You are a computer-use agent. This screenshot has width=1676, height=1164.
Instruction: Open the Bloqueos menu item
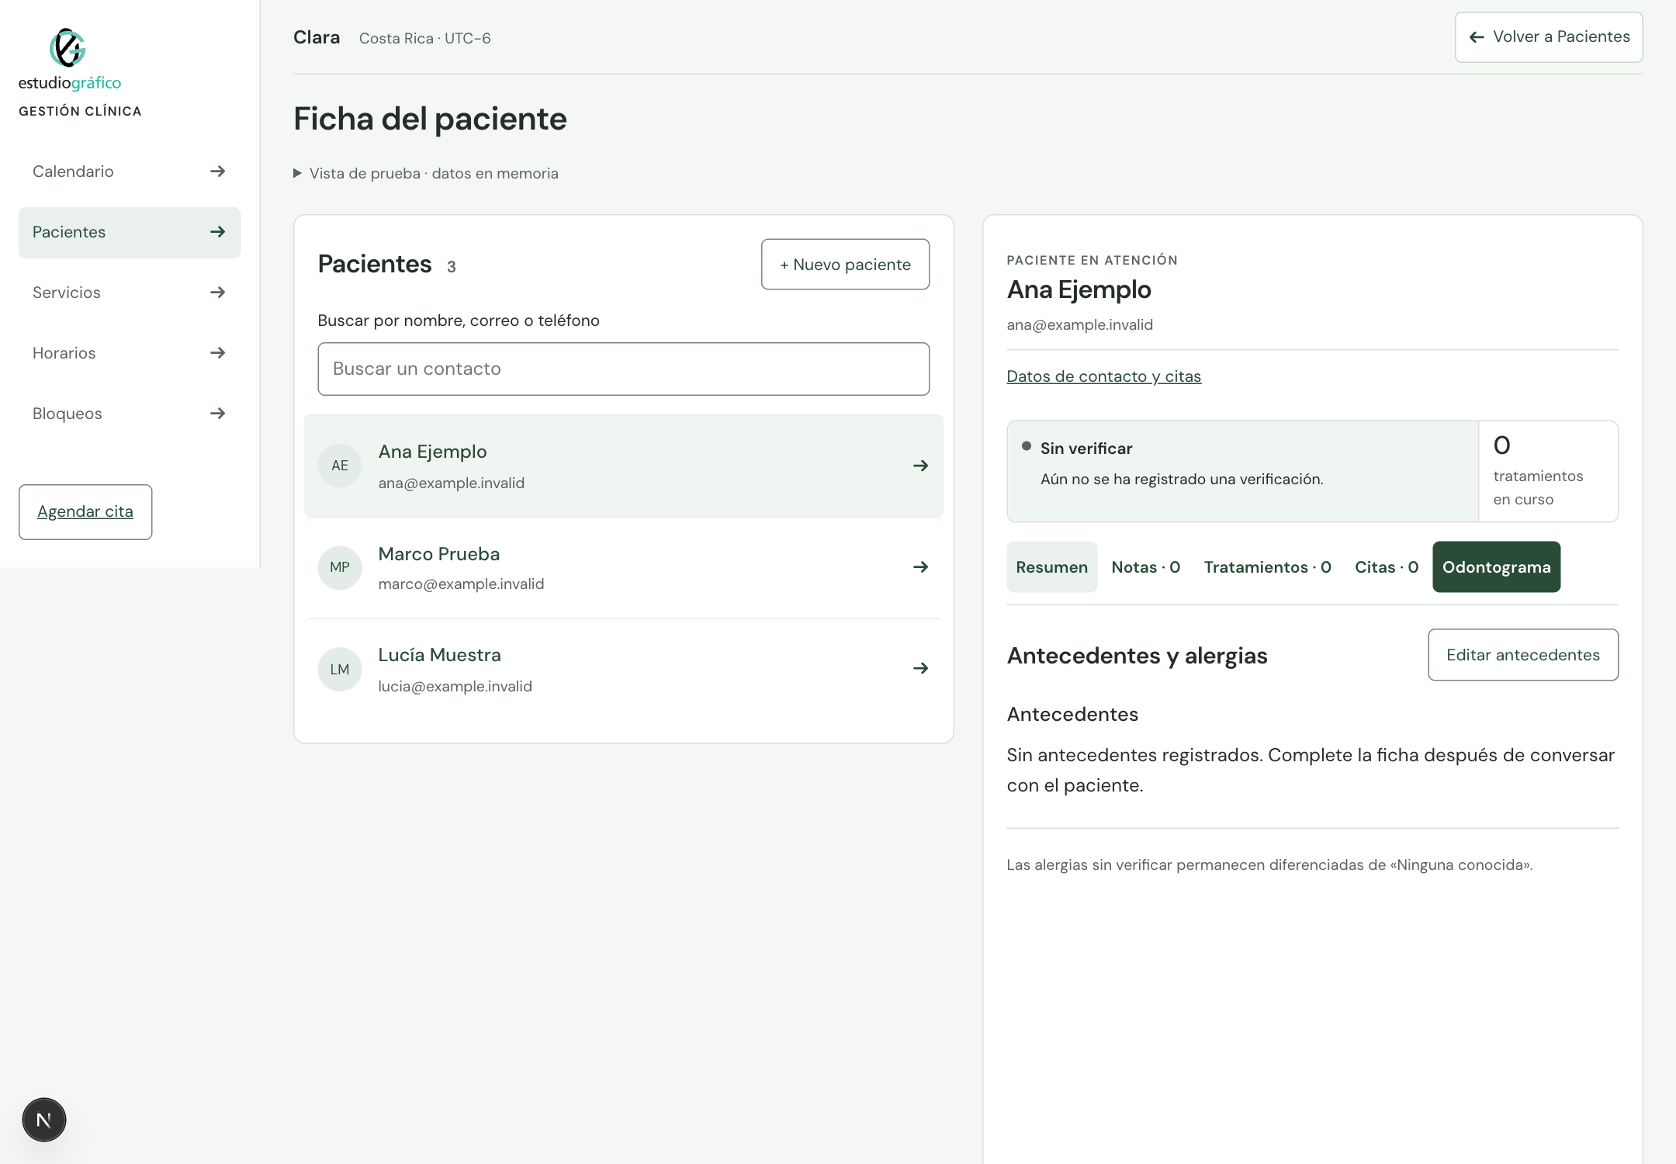(130, 414)
